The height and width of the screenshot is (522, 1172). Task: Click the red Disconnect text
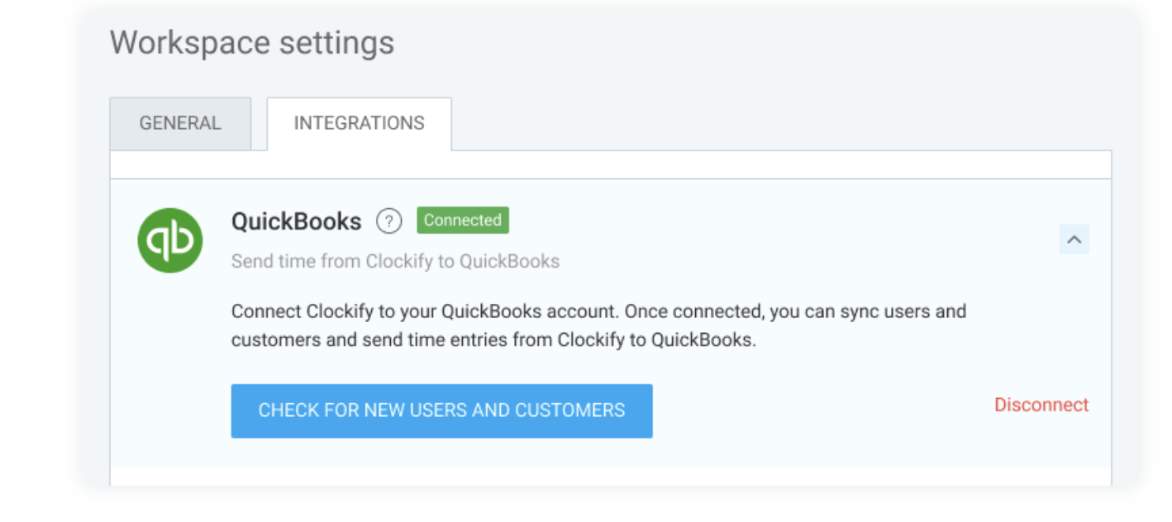point(1041,405)
